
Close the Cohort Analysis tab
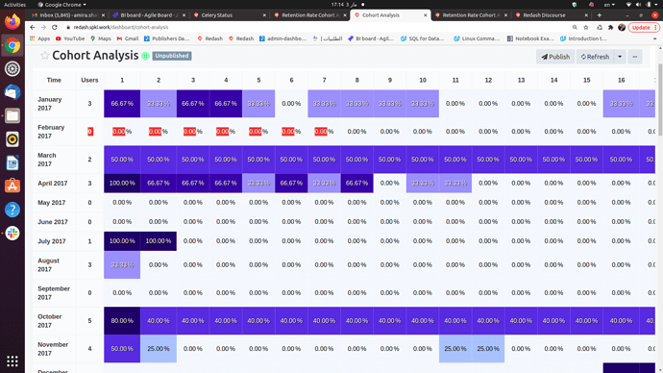tap(425, 14)
